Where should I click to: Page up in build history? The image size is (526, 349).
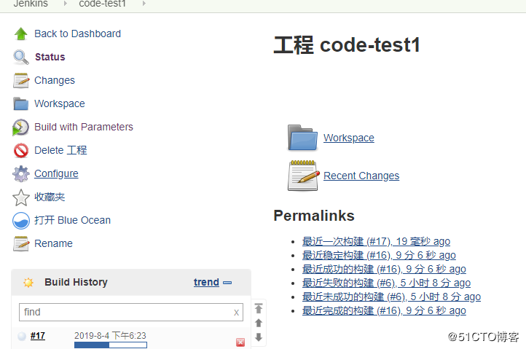(259, 323)
